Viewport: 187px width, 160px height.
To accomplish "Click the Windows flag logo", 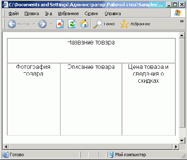I will click(178, 13).
